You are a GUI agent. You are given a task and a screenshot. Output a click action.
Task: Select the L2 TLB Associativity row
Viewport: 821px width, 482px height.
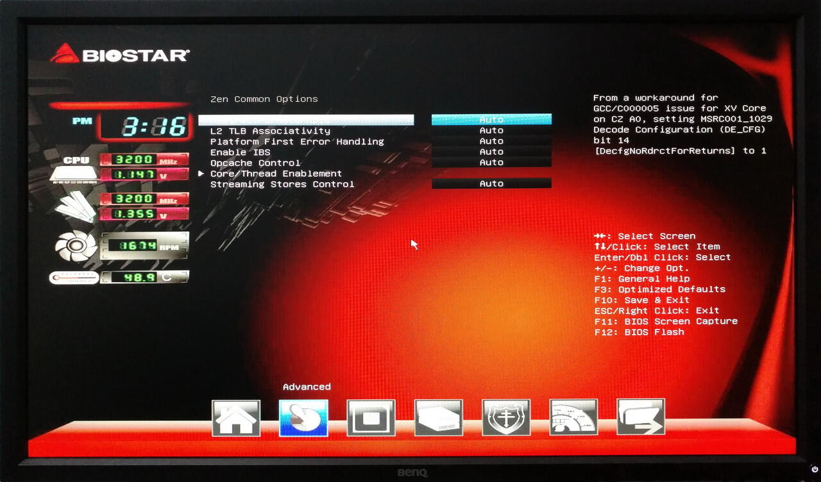tap(270, 131)
